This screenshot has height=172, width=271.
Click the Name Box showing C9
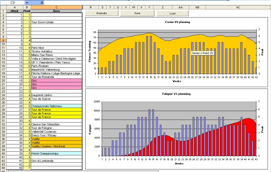(x=13, y=3)
